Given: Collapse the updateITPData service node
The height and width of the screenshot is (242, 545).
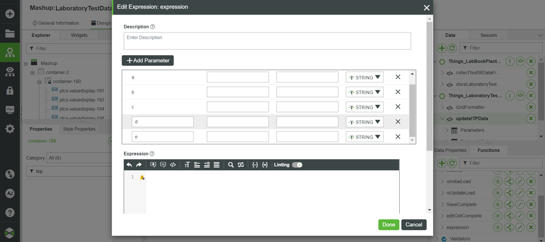Looking at the screenshot, I should [x=442, y=119].
